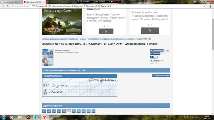Bookmark this page with the star icon
214x120 pixels.
click(204, 6)
